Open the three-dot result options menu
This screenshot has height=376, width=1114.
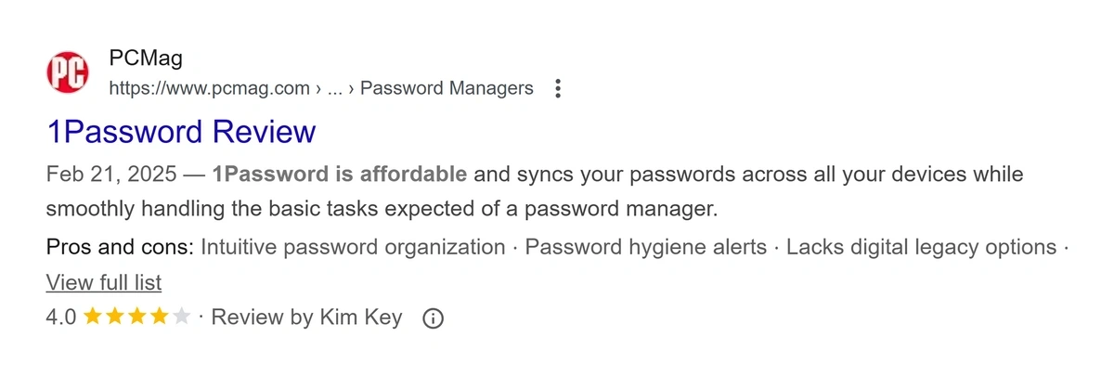(558, 89)
